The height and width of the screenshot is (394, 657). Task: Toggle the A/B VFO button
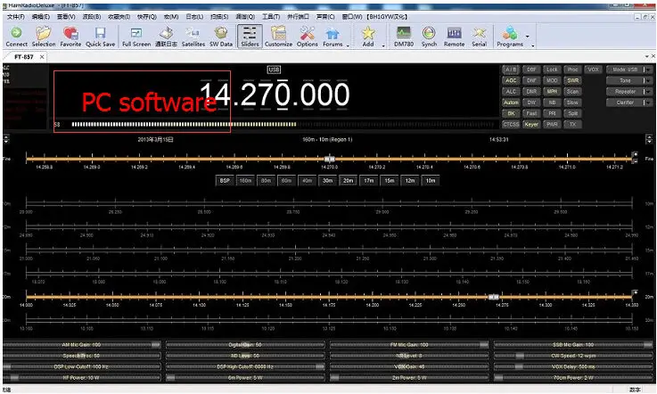(511, 70)
